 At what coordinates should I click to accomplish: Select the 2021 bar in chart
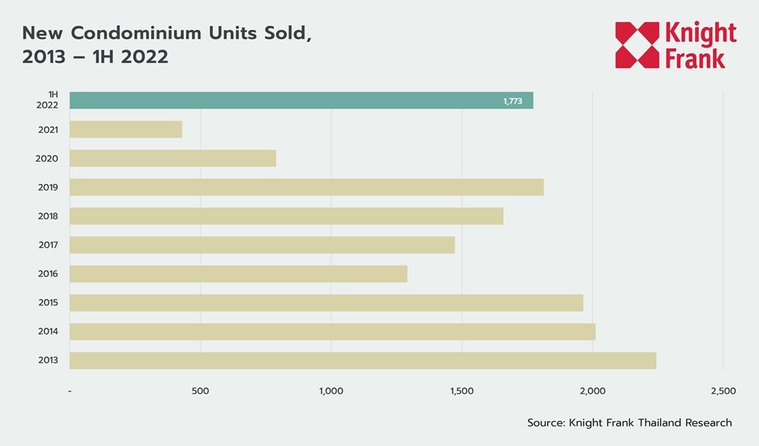point(126,130)
